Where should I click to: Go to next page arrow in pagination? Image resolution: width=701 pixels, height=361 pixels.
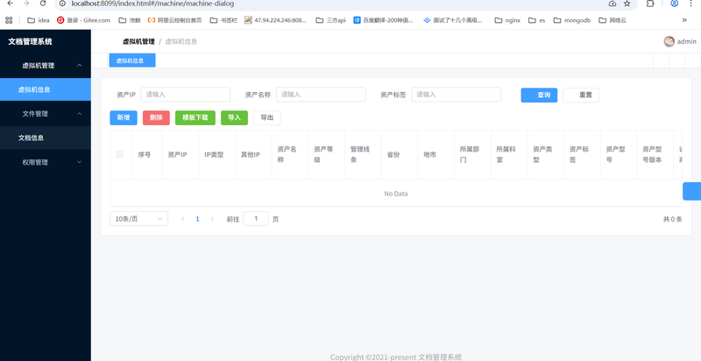(x=212, y=218)
